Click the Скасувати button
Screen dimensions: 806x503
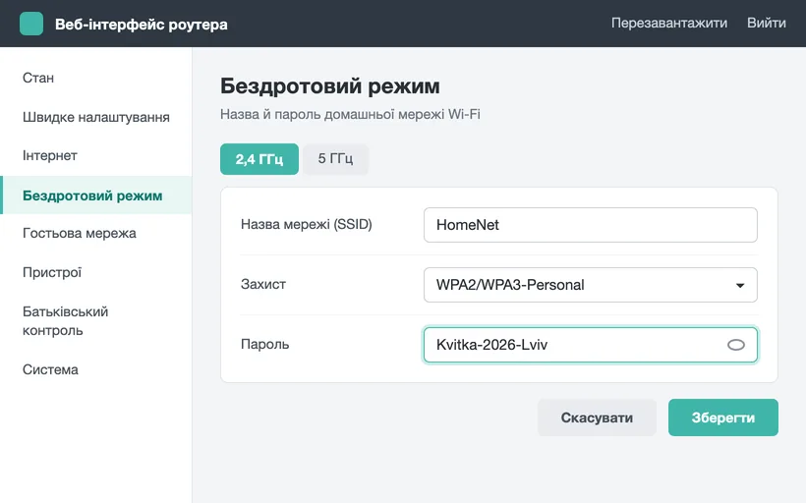click(x=597, y=418)
